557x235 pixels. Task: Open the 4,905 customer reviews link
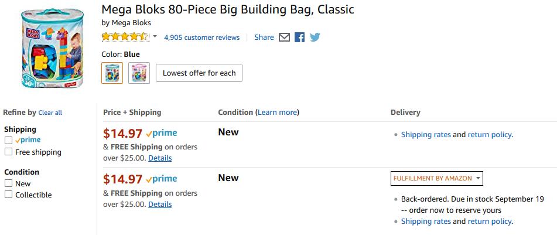(x=201, y=38)
